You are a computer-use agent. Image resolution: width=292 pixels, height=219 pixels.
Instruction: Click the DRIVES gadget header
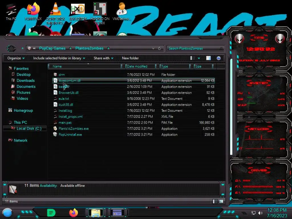point(259,170)
